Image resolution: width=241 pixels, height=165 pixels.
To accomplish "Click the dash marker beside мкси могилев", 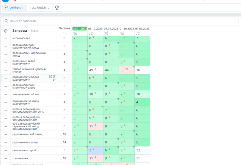I will [x=6, y=38].
